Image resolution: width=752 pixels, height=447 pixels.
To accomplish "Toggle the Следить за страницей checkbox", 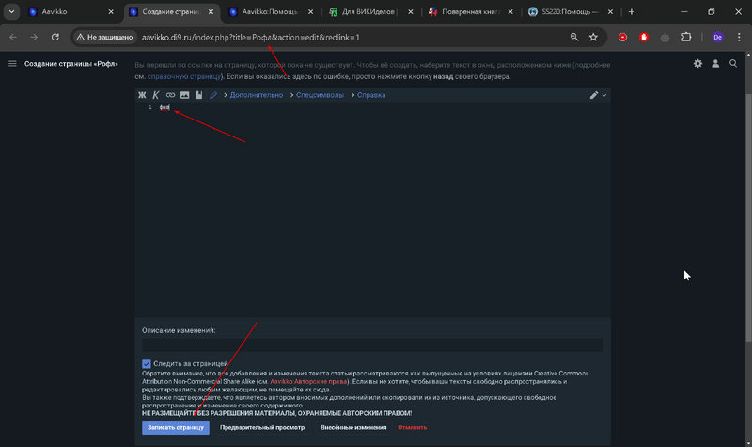I will 147,364.
